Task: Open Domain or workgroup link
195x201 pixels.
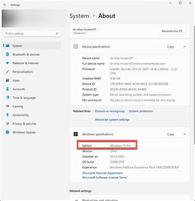Action: 110,111
